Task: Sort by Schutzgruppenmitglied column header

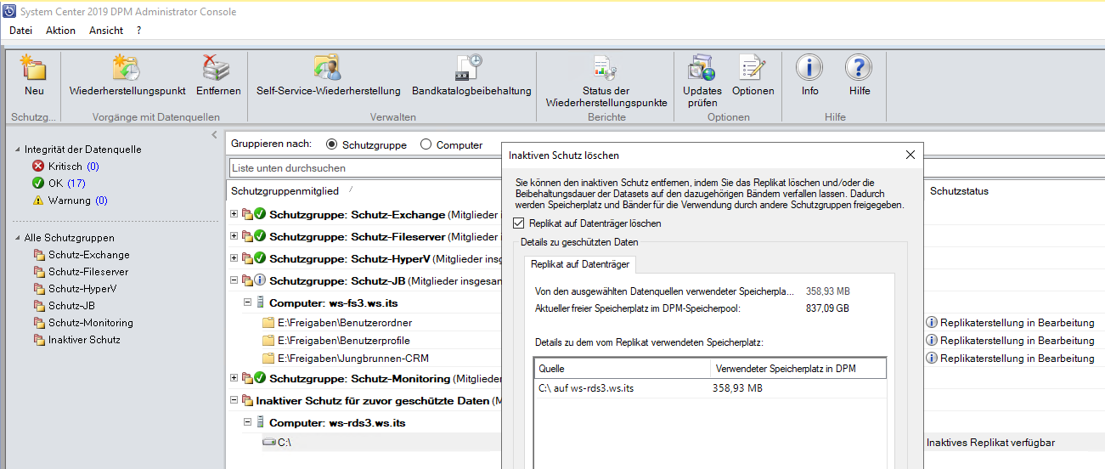Action: (285, 191)
